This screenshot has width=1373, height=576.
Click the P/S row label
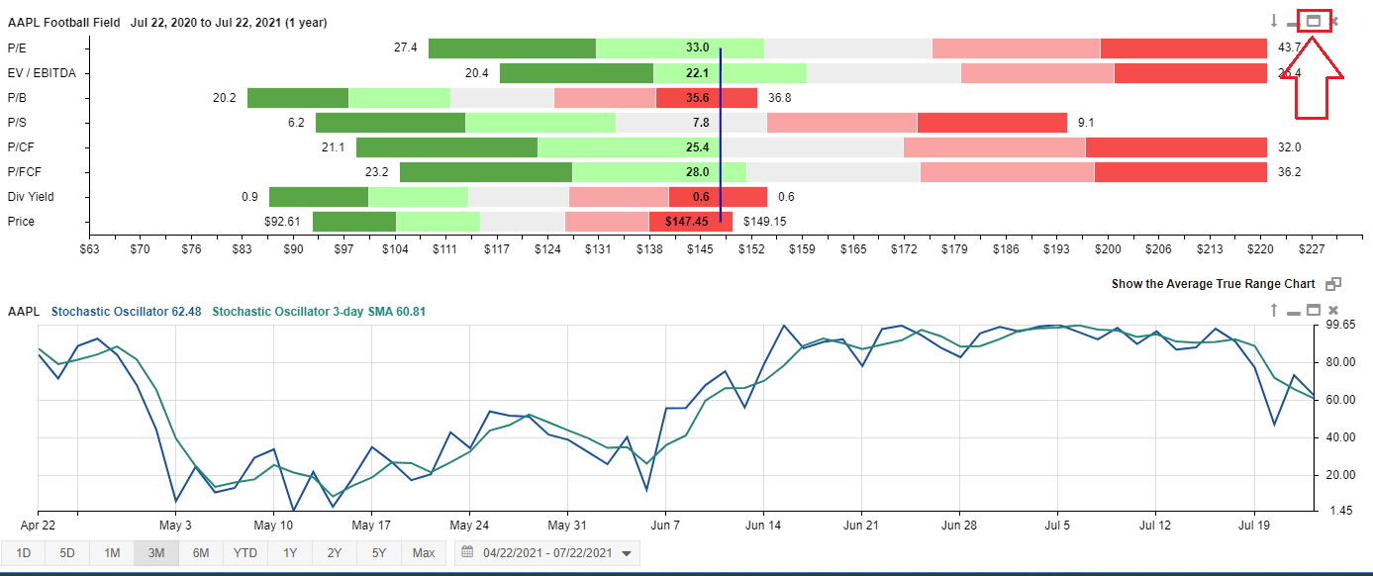coord(18,122)
